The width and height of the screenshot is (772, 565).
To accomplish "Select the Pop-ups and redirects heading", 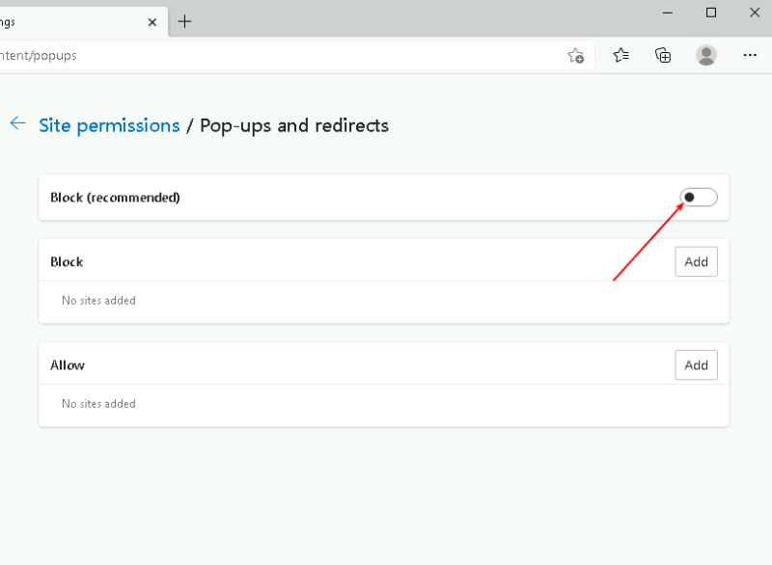I will point(294,126).
